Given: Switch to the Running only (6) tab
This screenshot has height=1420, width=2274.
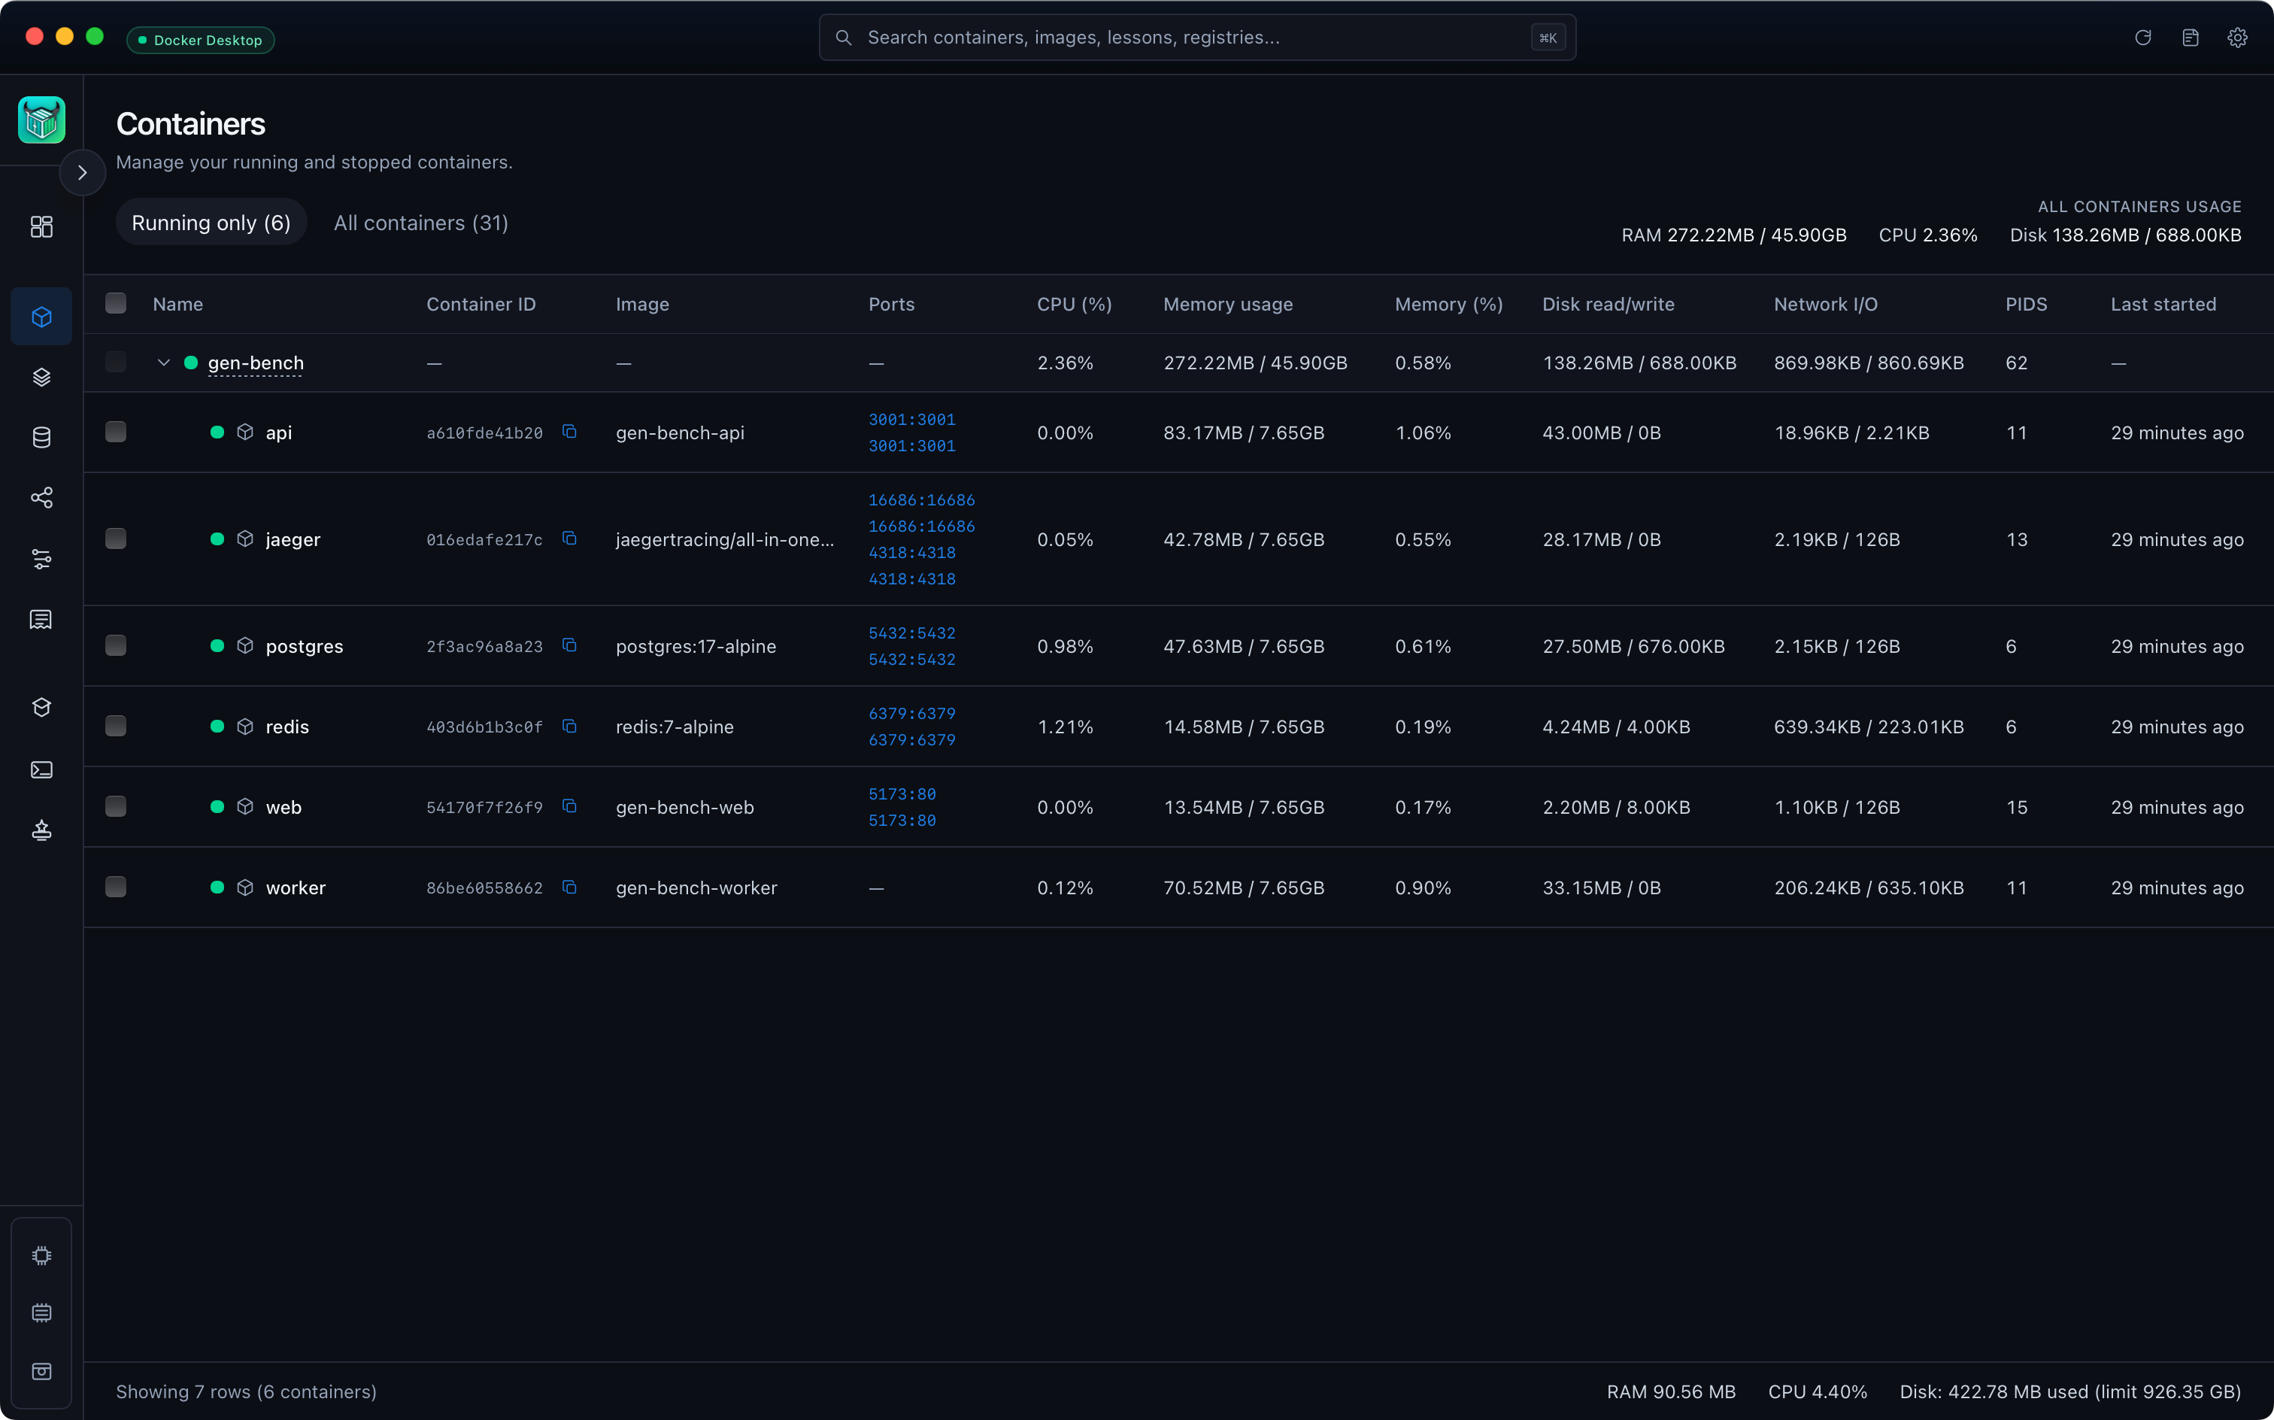Looking at the screenshot, I should coord(211,223).
